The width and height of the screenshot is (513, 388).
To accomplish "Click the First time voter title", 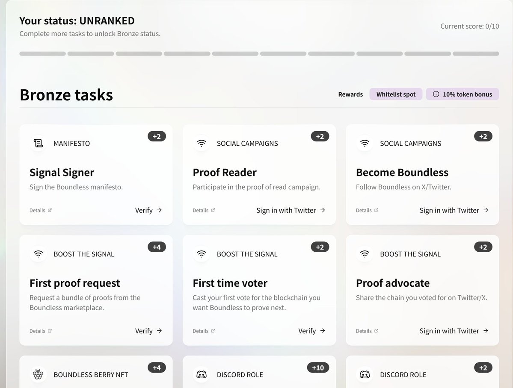I will [x=230, y=283].
